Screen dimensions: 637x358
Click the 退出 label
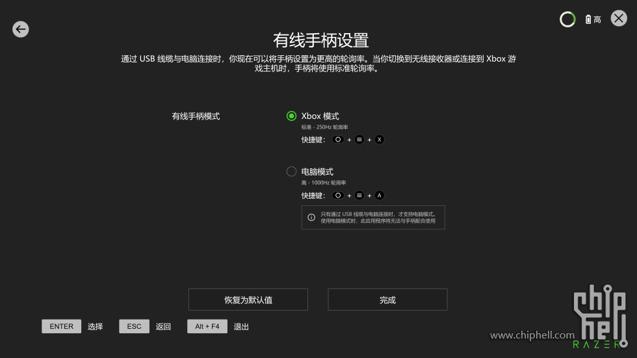tap(241, 327)
